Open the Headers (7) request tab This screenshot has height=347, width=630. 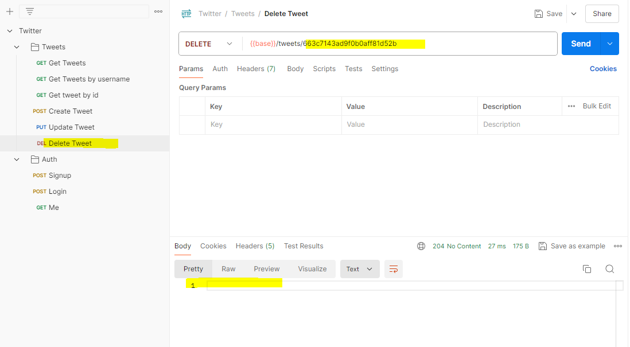[x=256, y=69]
